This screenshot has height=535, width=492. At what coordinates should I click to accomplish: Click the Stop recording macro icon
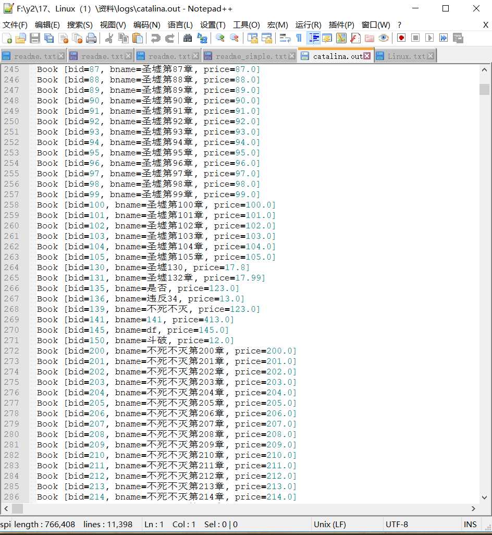pyautogui.click(x=415, y=38)
